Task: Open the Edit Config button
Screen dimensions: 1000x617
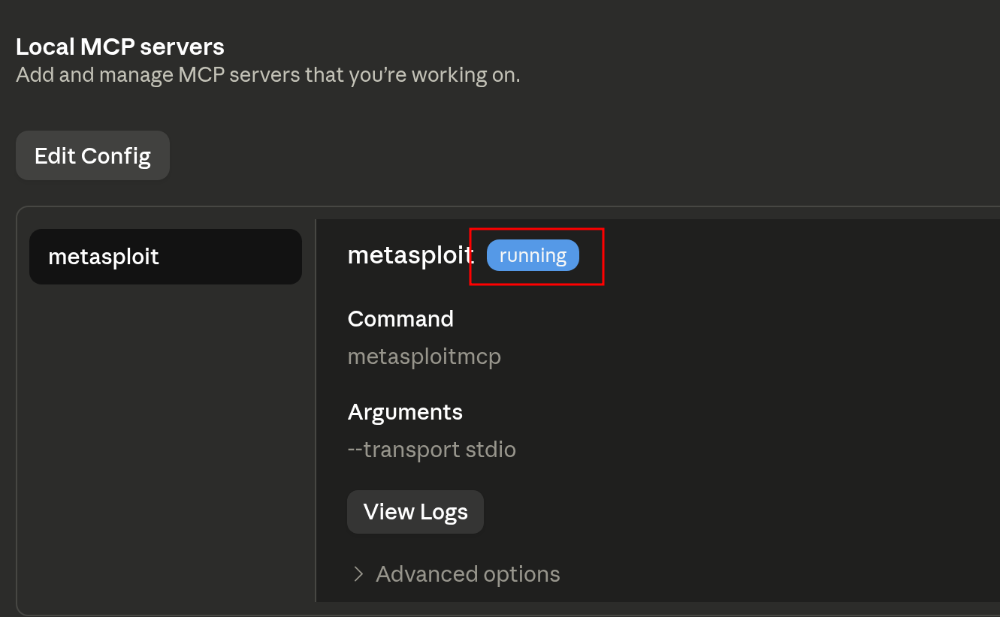Action: click(x=92, y=155)
